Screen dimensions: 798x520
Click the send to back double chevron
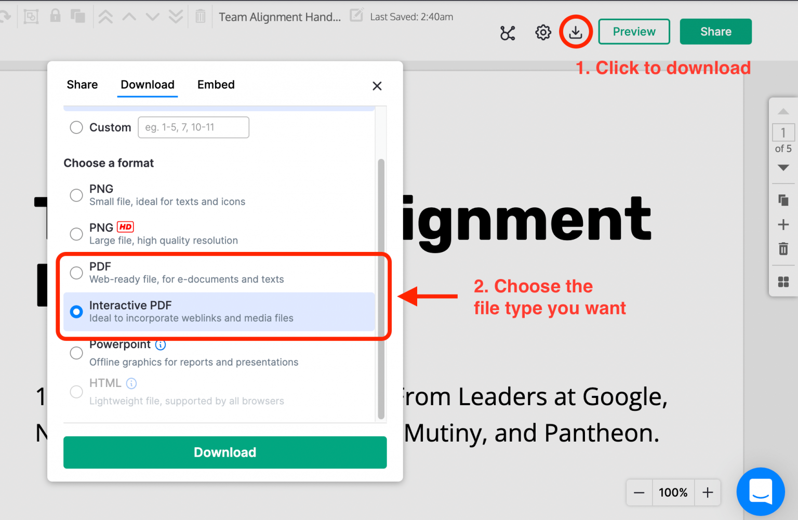coord(176,16)
